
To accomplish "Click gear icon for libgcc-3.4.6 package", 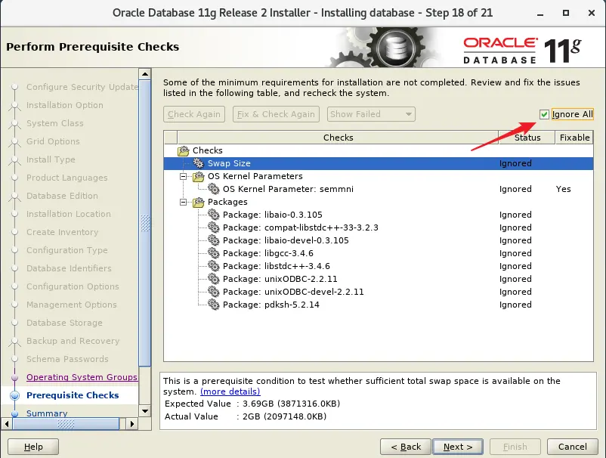I will (213, 252).
